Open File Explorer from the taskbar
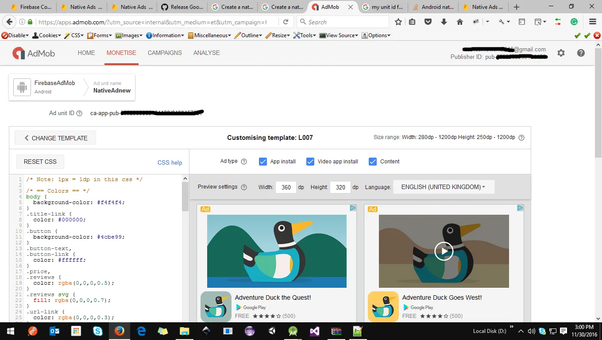The width and height of the screenshot is (602, 340). [185, 331]
